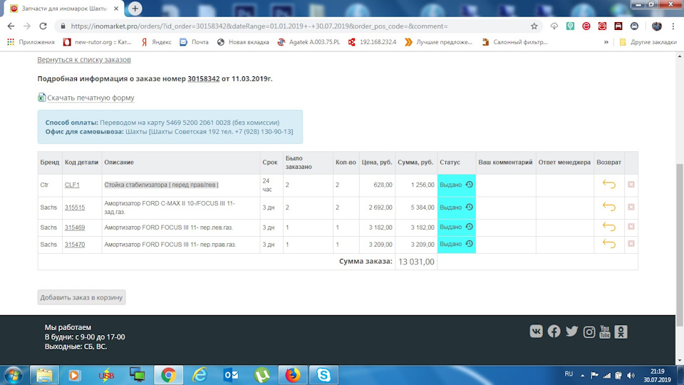Click return arrow for 315469 row

[x=609, y=227]
